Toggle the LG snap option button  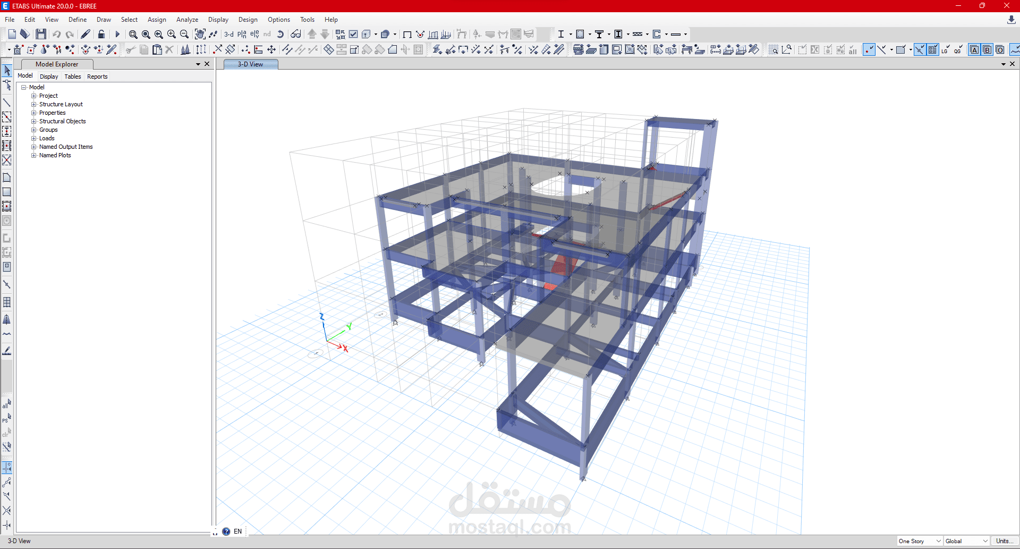(x=946, y=49)
